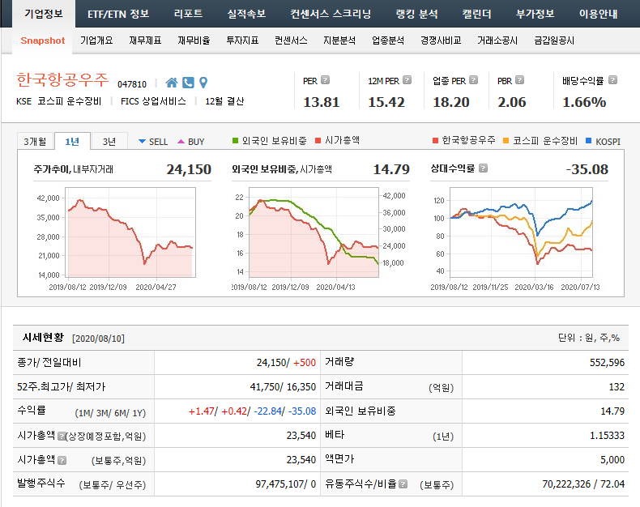Switch to the 거래소공시 sub-tab
This screenshot has width=640, height=507.
click(497, 40)
